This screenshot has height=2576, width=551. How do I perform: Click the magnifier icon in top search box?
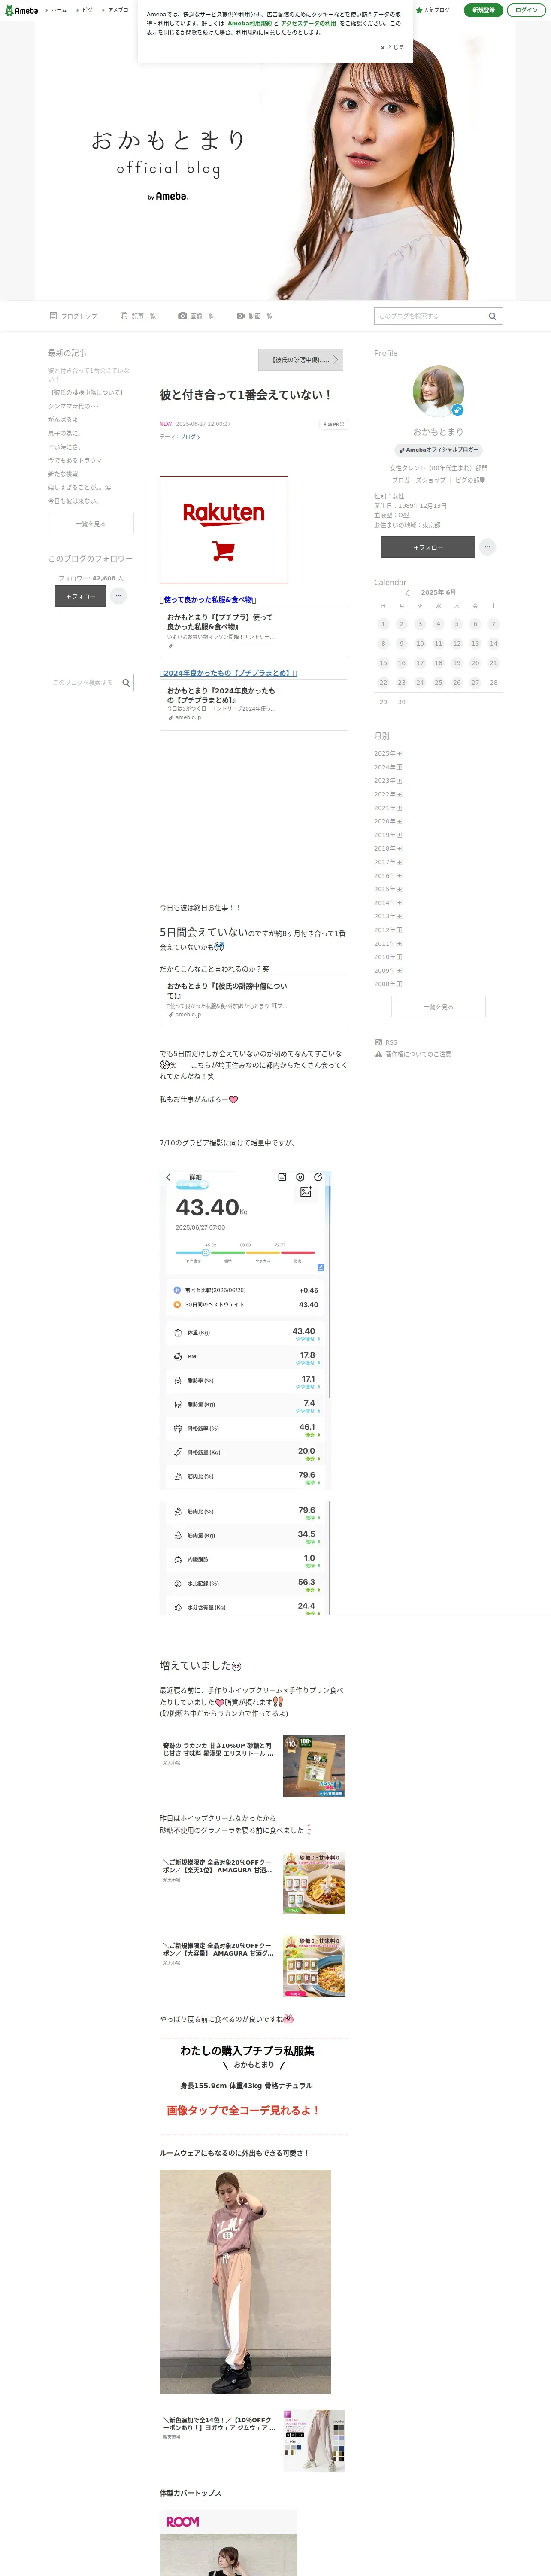coord(492,316)
